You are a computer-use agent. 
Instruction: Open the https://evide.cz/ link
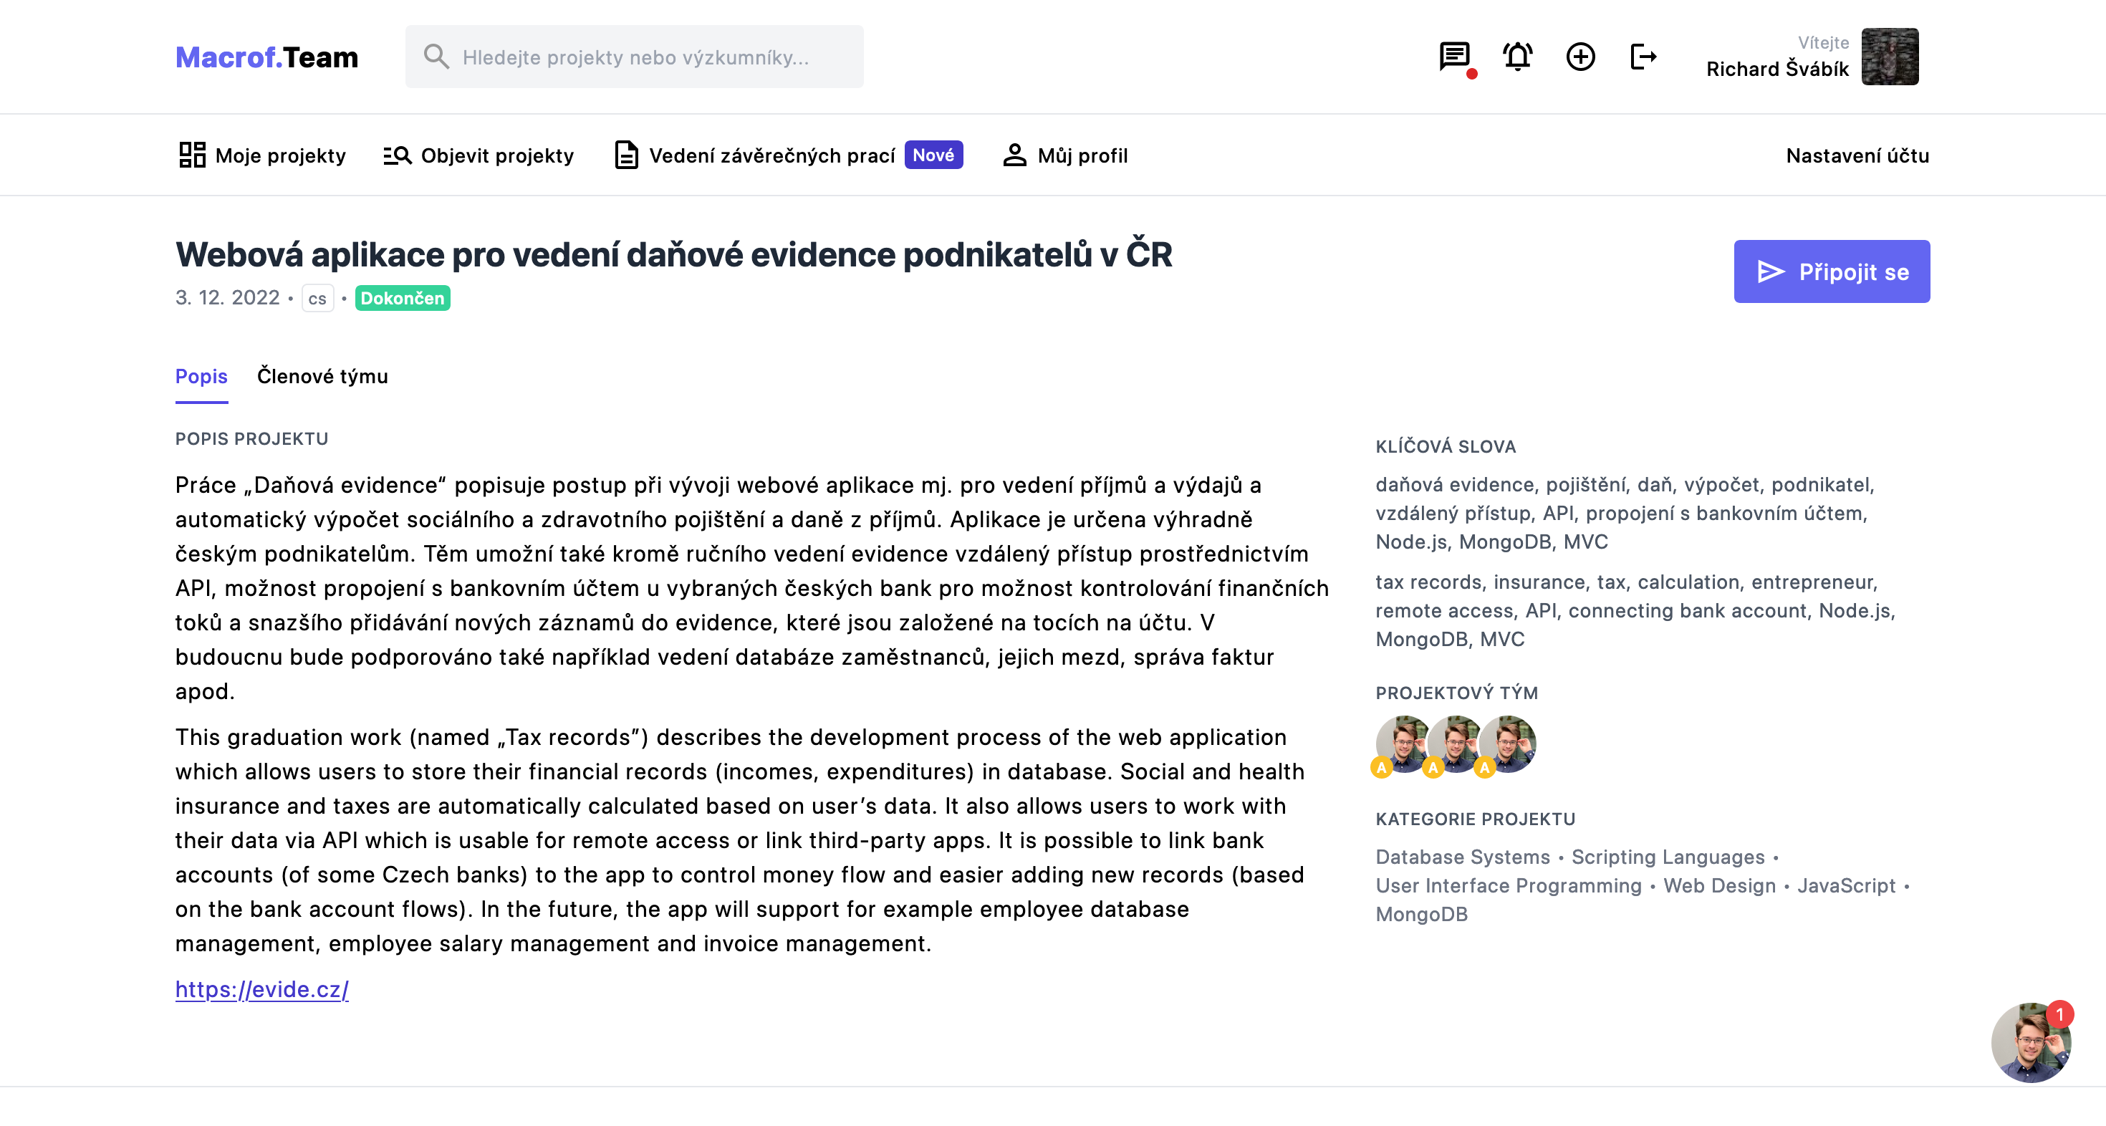pyautogui.click(x=261, y=989)
